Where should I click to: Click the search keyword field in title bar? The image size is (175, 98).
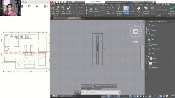117,2
